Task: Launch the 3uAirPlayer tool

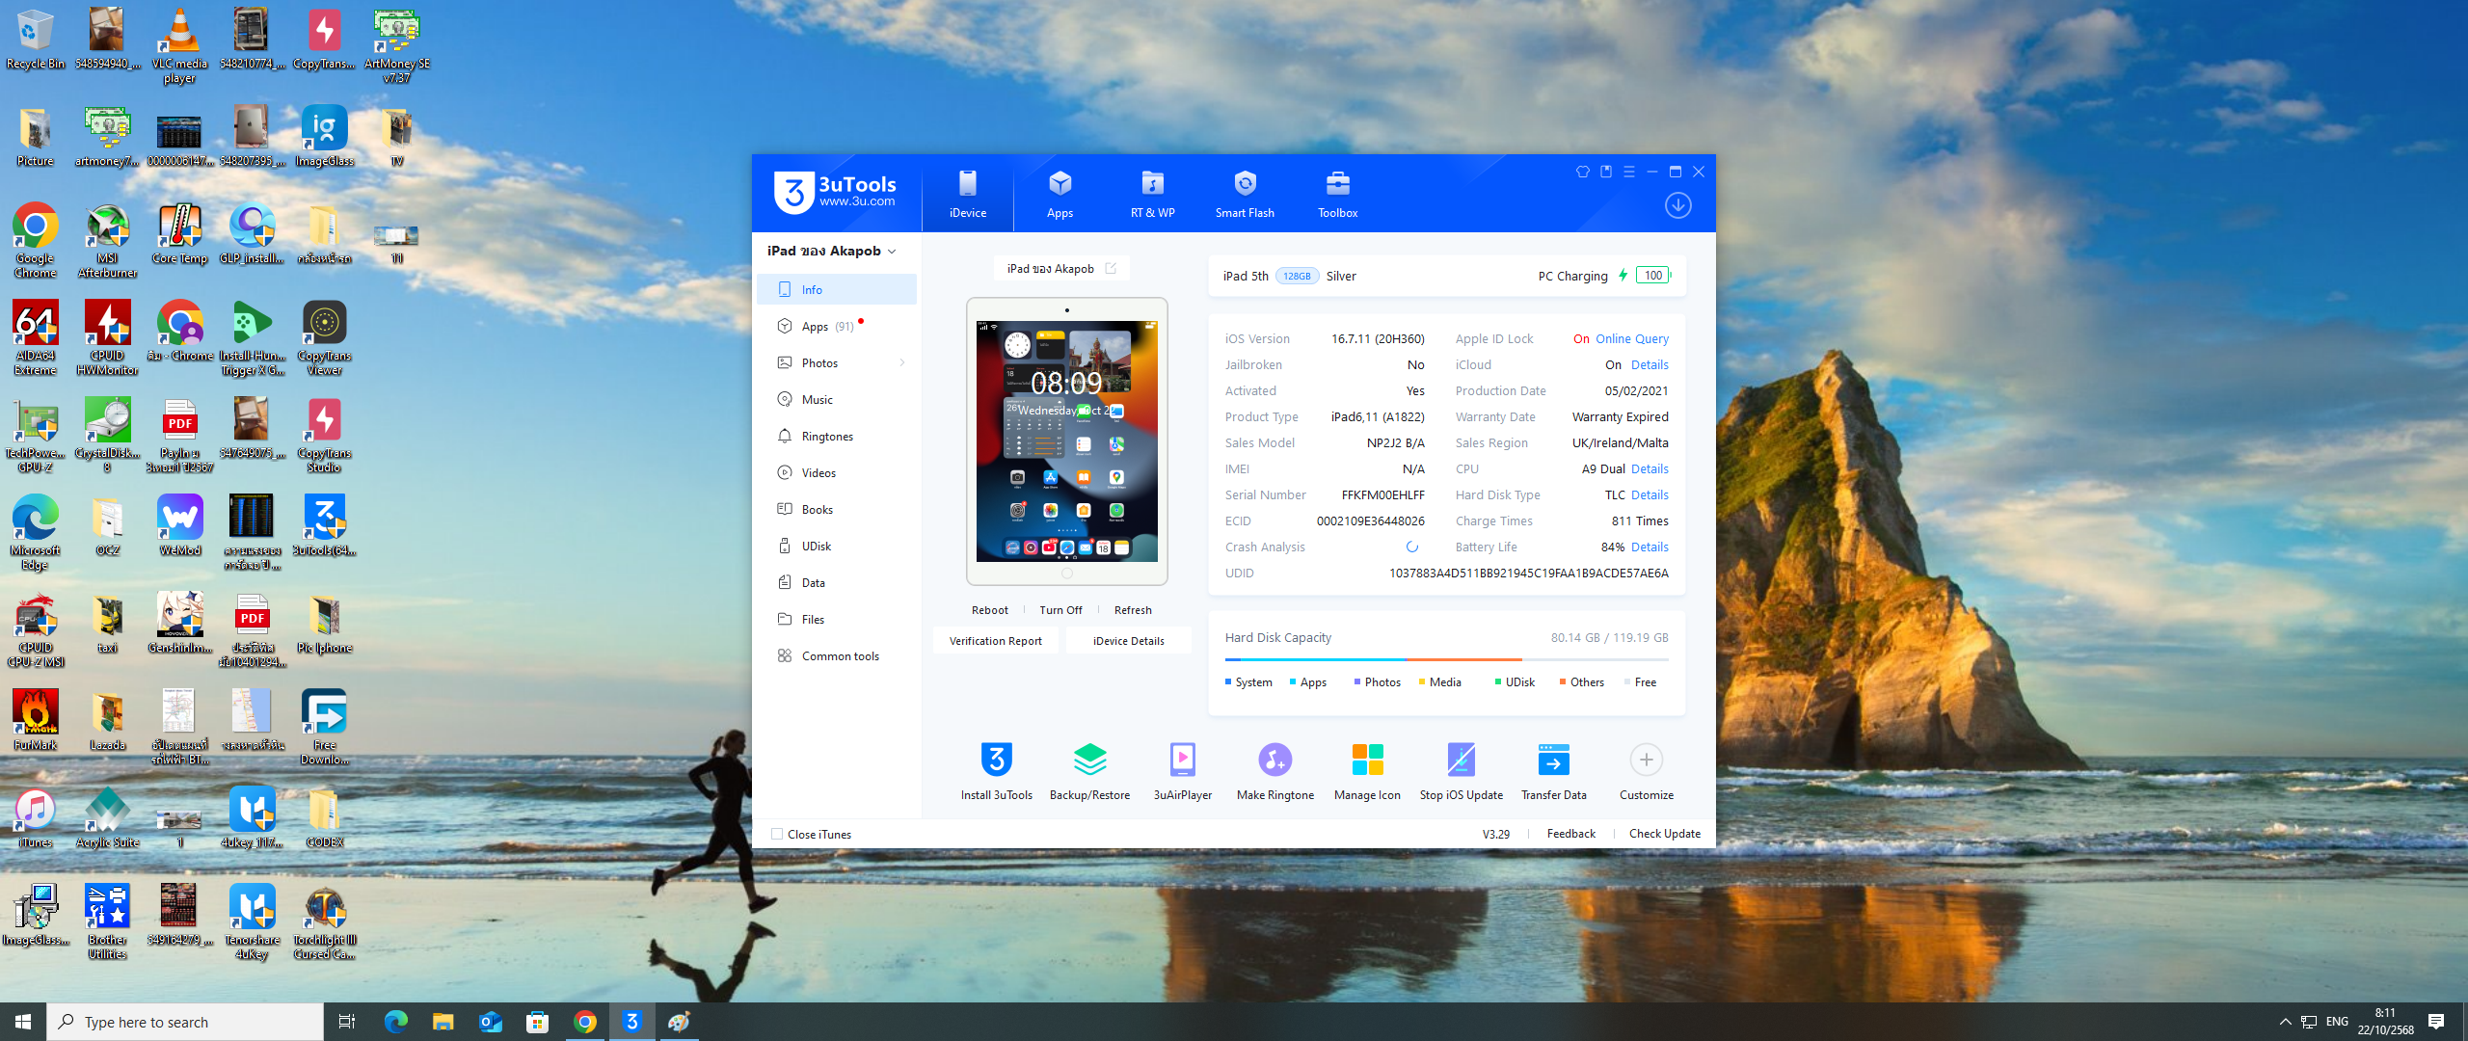Action: coord(1182,761)
